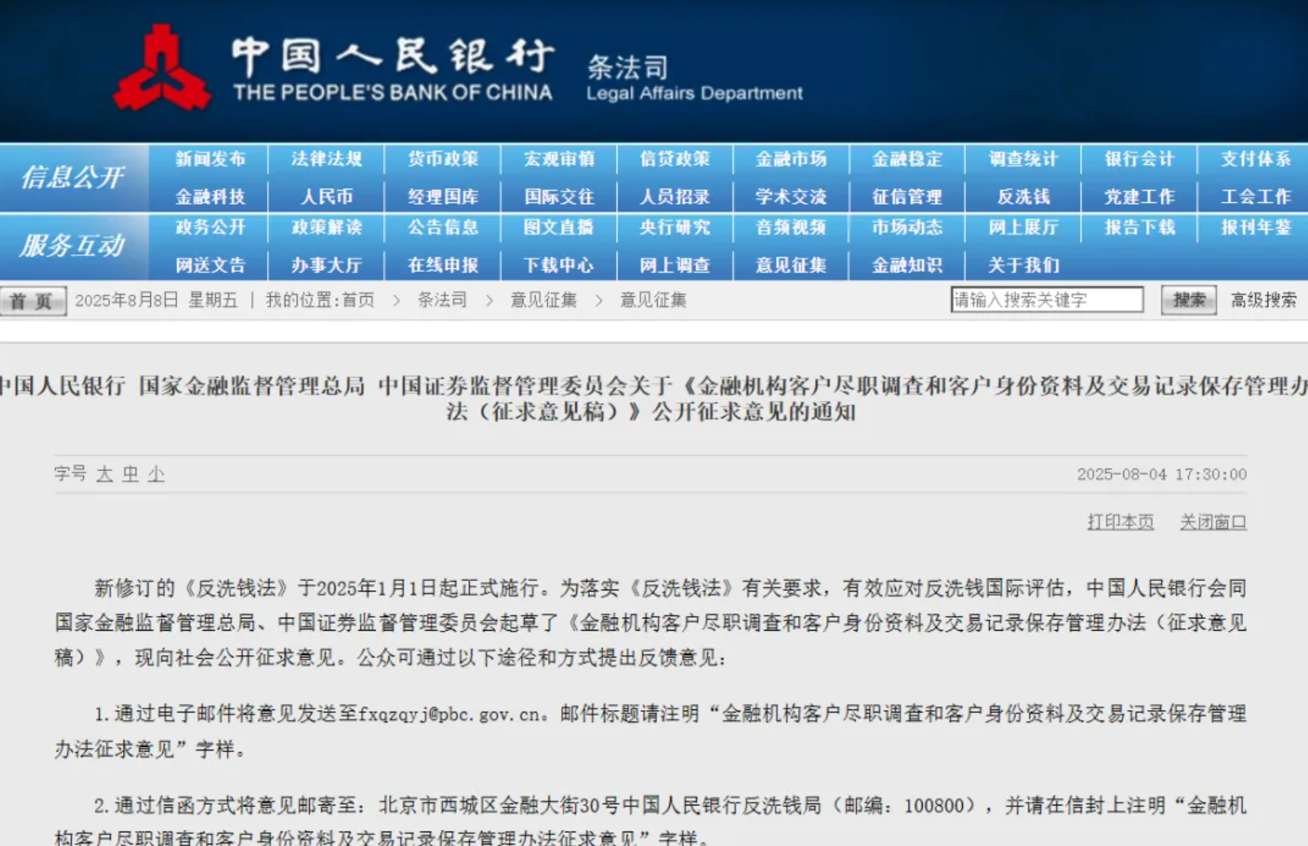Open 人员招录 navigation link
Viewport: 1308px width, 846px height.
pyautogui.click(x=675, y=197)
